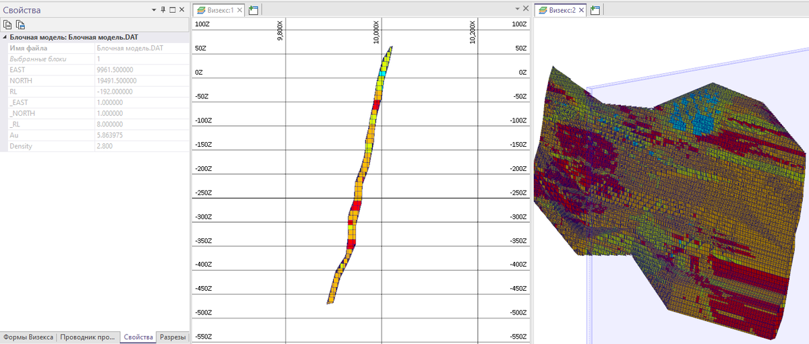809x344 pixels.
Task: Open the Разрезы tab
Action: pyautogui.click(x=173, y=337)
